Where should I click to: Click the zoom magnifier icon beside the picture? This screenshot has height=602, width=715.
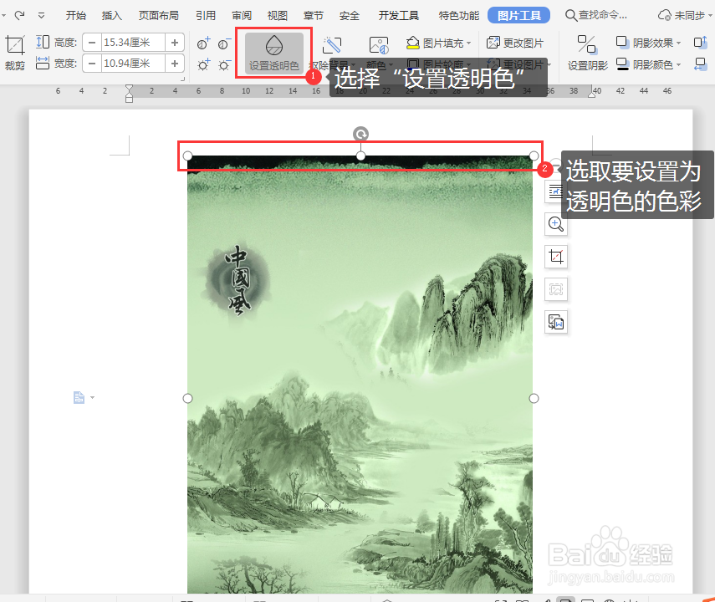coord(556,224)
